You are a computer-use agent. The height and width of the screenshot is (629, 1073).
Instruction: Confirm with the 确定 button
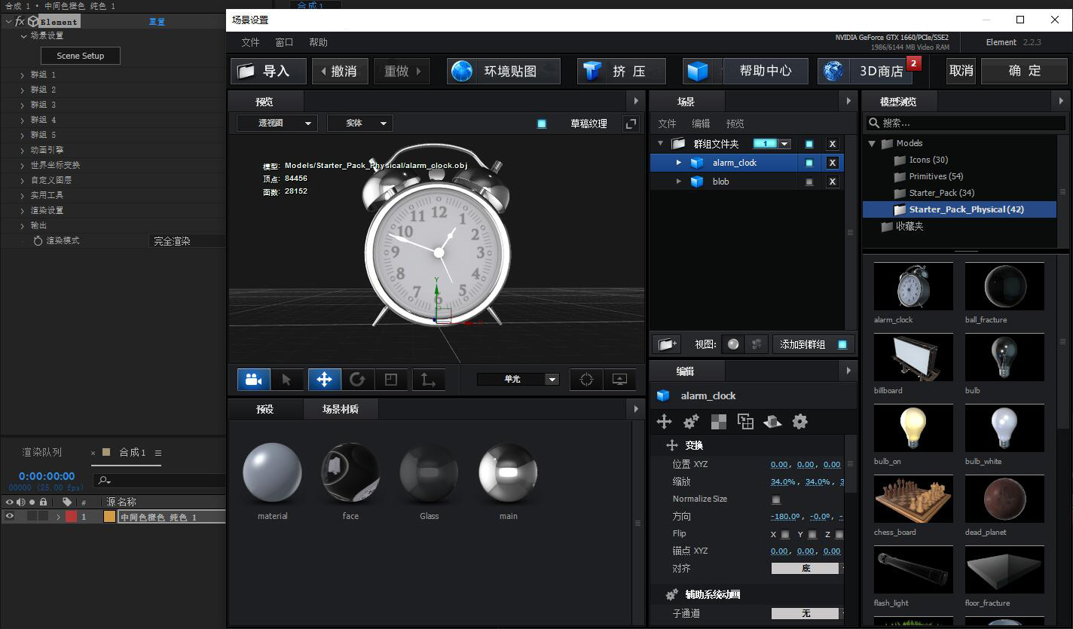[x=1025, y=71]
